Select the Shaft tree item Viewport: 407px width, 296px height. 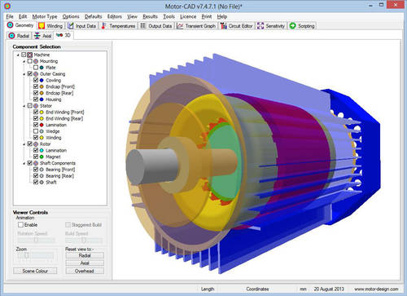tap(51, 182)
